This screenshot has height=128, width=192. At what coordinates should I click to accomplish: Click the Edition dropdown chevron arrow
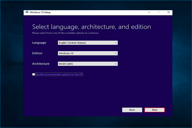(x=116, y=53)
